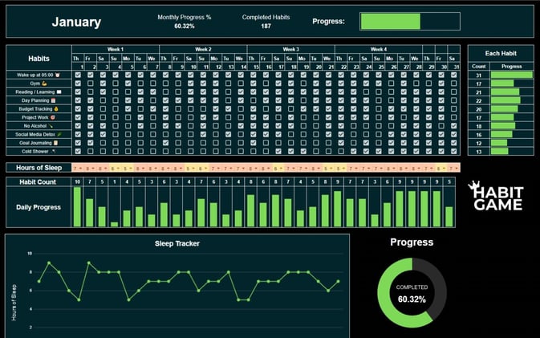Click Each Habit progress bar with count 22
This screenshot has height=338, width=540.
point(505,100)
